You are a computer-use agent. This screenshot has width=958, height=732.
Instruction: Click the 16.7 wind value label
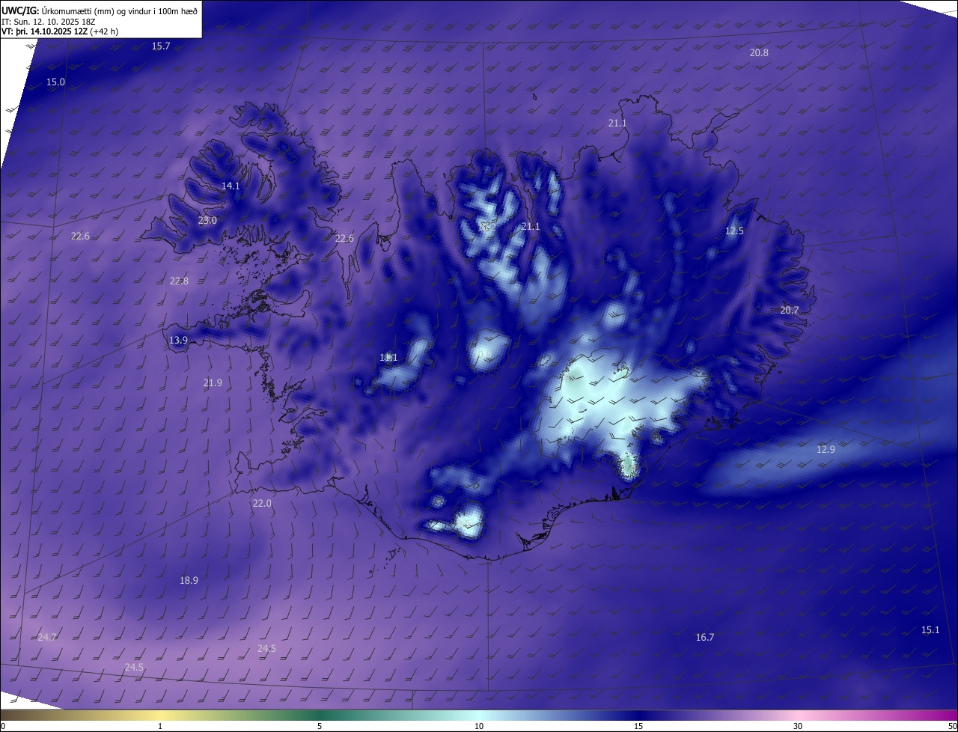point(705,638)
